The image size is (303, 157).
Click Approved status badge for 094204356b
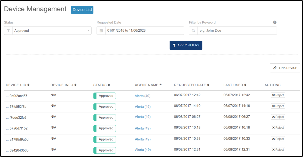tap(105, 150)
